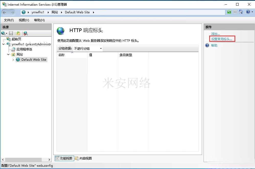Screen dimensions: 255x169
Task: Open the 帮助(H) menu
Action: point(39,20)
